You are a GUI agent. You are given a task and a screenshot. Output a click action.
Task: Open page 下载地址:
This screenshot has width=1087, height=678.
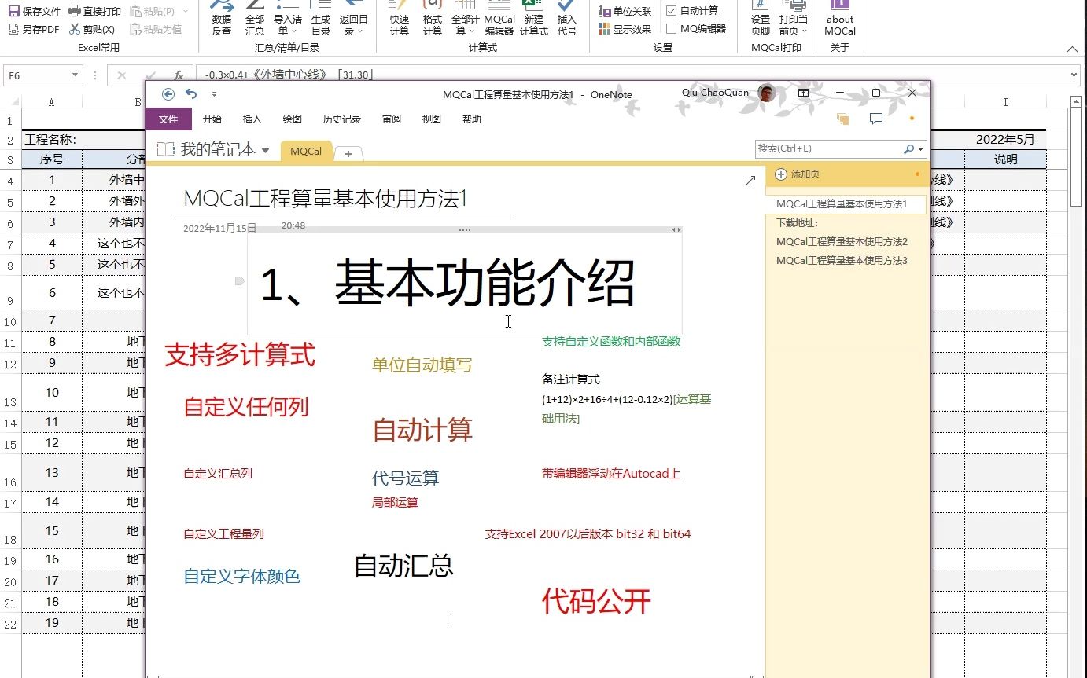click(797, 223)
